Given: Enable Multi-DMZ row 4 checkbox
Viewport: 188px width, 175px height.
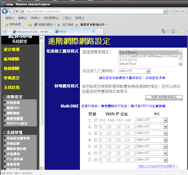Looking at the screenshot, I should coord(96,140).
